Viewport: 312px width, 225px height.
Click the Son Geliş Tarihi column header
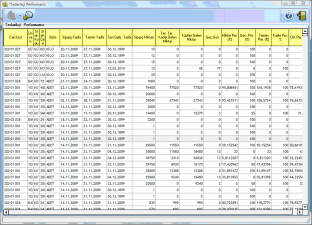(x=119, y=37)
